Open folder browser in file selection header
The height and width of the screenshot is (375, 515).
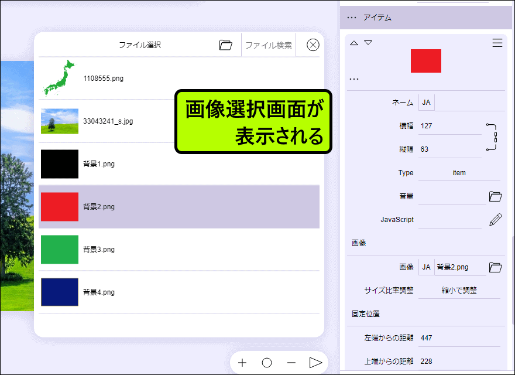226,45
